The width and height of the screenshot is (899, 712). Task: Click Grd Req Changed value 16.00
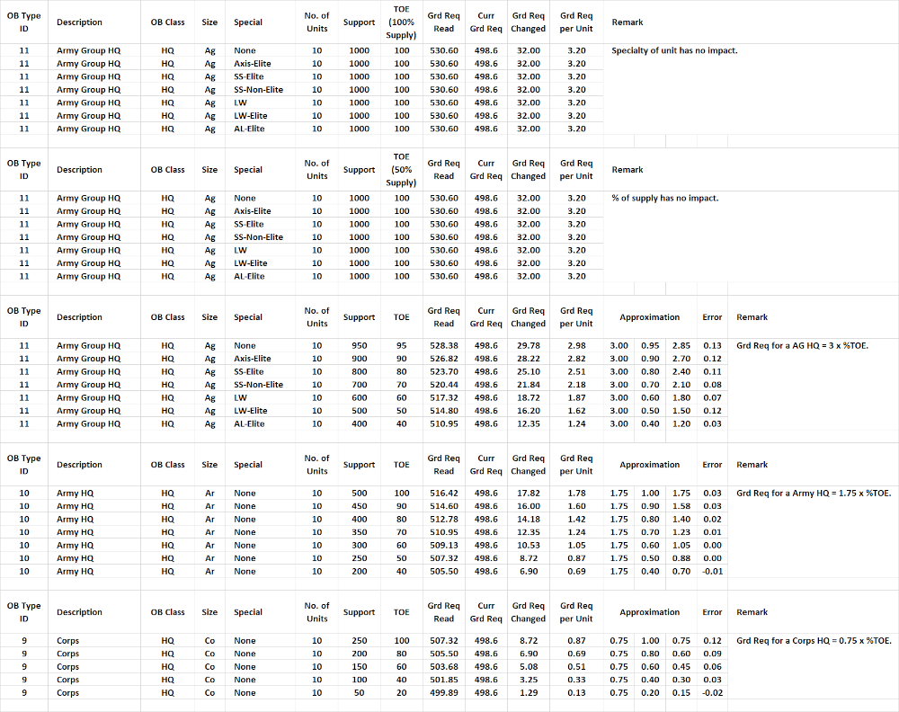[x=528, y=506]
